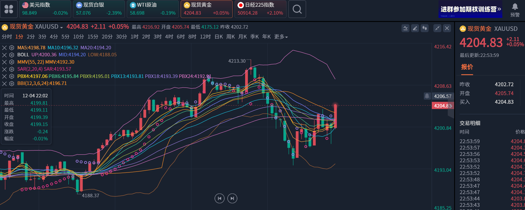Select the pencil drawing tool
525x210 pixels.
pos(415,28)
